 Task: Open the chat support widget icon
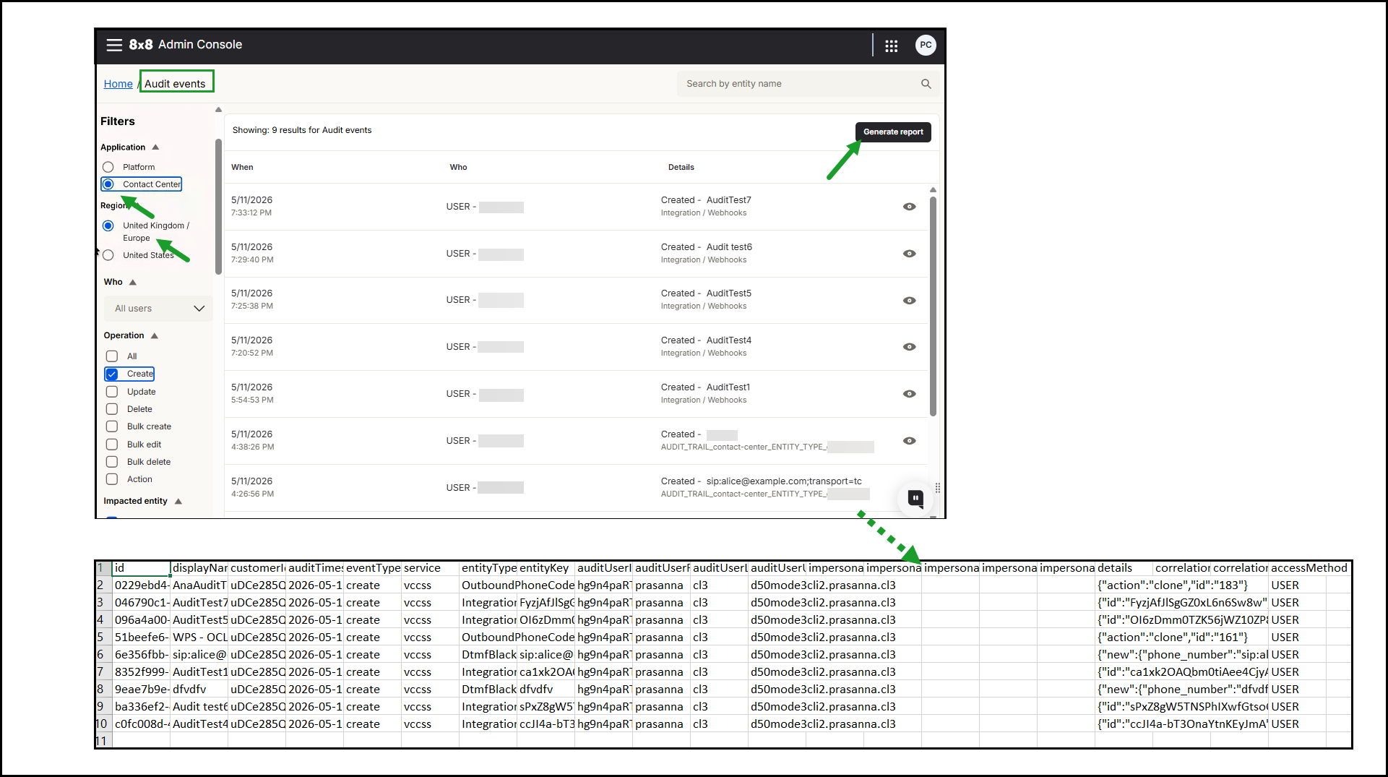[x=915, y=498]
